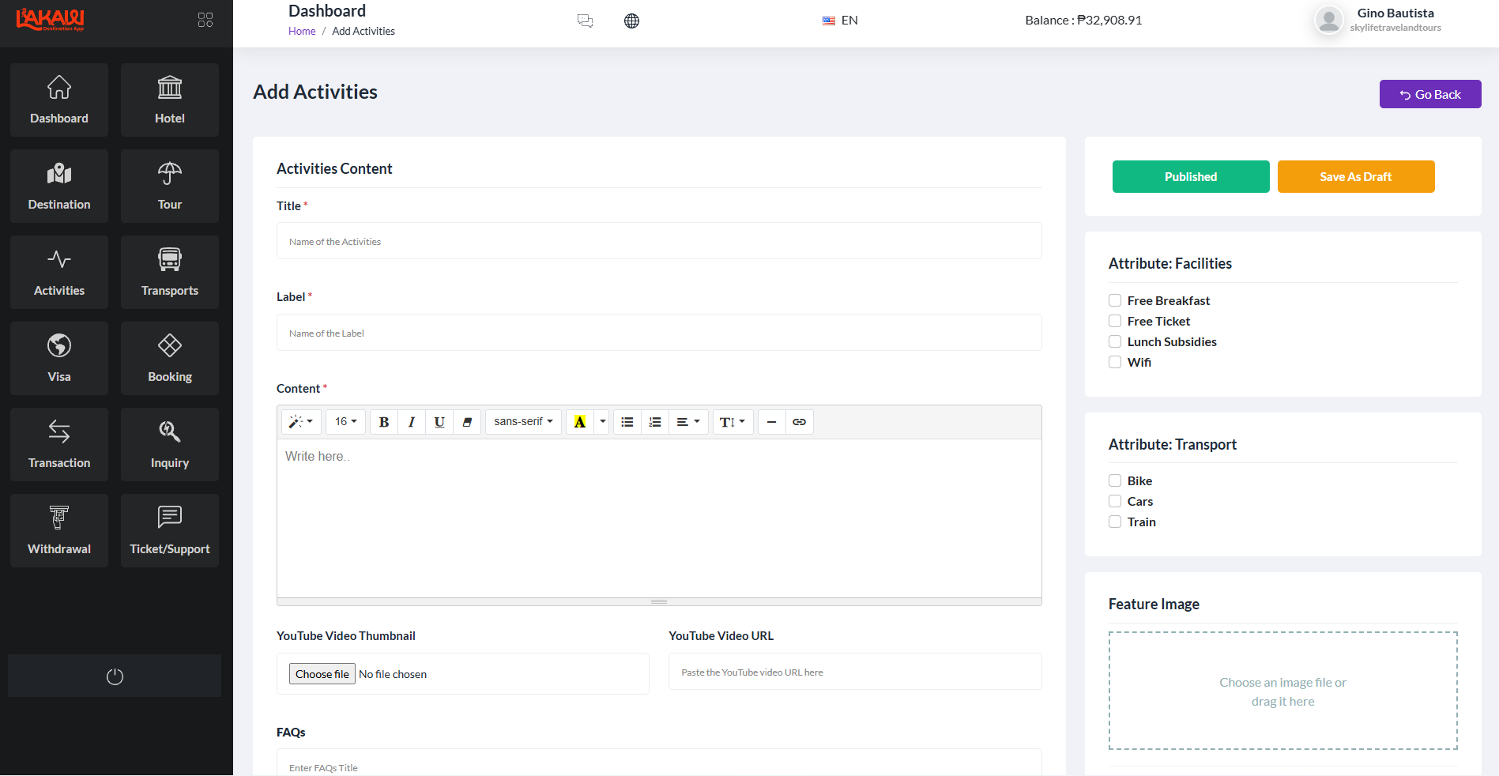Apply underline formatting in editor
This screenshot has height=776, width=1499.
(x=439, y=422)
